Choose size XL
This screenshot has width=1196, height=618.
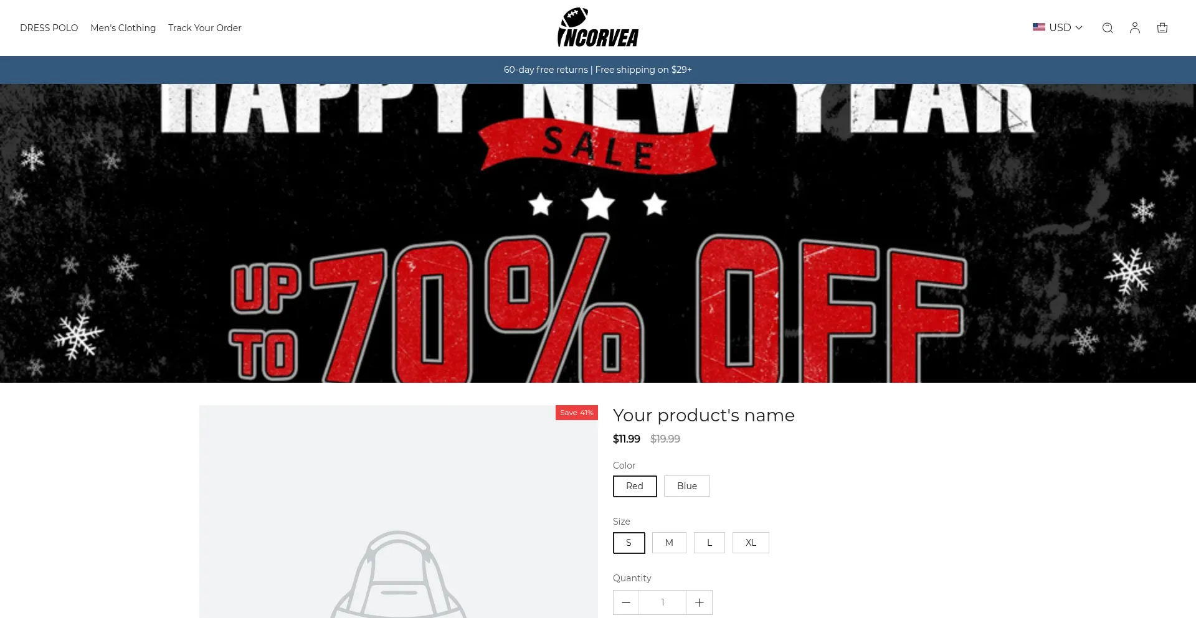click(751, 543)
